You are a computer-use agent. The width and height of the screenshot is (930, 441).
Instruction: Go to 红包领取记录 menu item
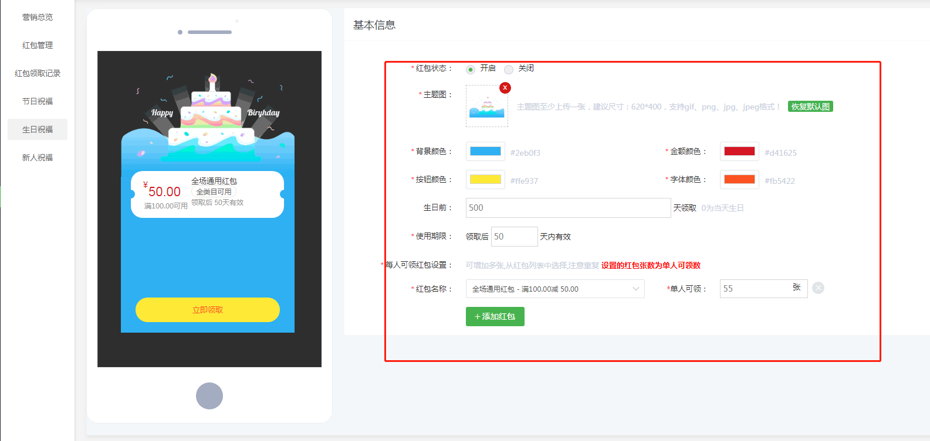(38, 73)
